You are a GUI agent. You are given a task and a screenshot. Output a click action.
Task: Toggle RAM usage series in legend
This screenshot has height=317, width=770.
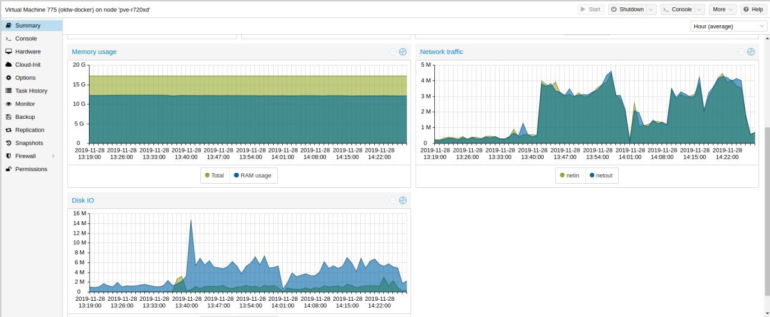point(253,175)
